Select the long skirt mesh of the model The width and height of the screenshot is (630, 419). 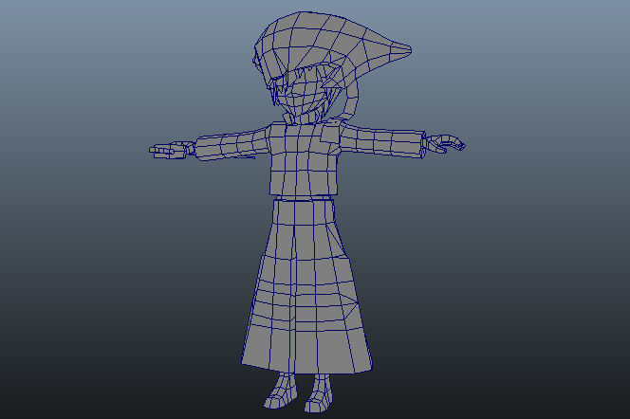[x=306, y=286]
